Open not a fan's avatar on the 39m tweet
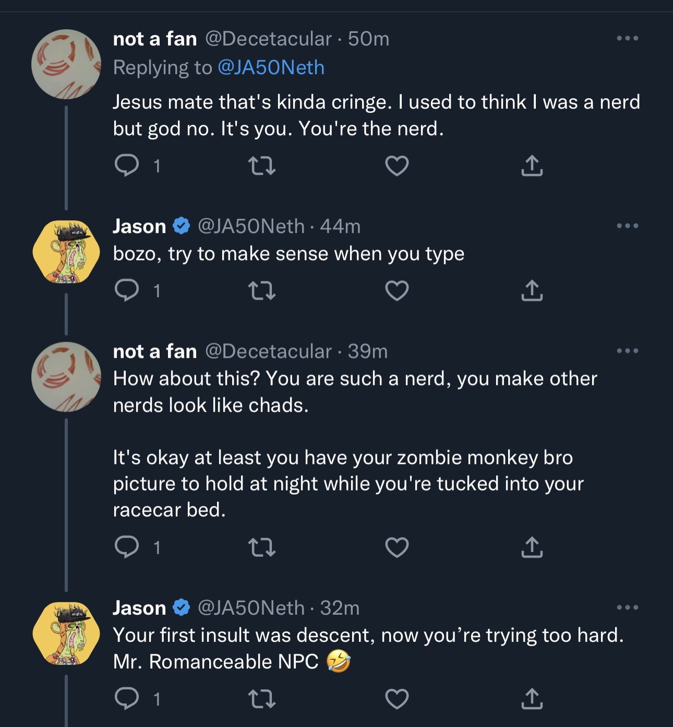673x727 pixels. [x=66, y=377]
